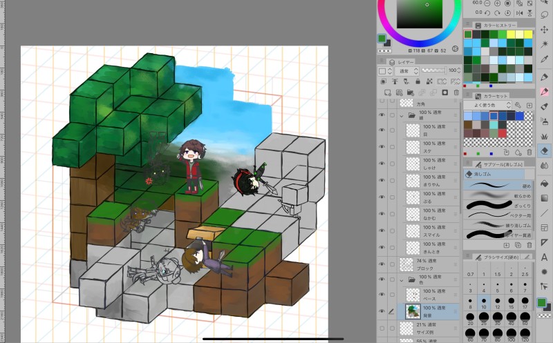Select the Gradient tool

coord(544,198)
